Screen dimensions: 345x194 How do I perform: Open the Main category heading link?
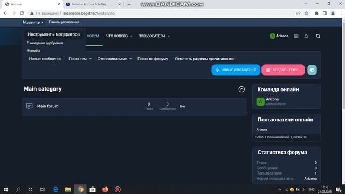(43, 89)
